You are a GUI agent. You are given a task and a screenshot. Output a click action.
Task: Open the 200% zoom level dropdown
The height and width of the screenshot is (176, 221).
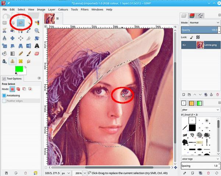(x=85, y=173)
